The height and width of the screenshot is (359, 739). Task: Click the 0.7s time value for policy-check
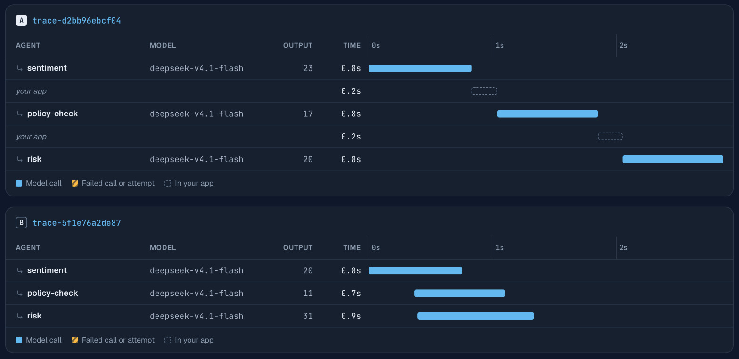pos(351,294)
